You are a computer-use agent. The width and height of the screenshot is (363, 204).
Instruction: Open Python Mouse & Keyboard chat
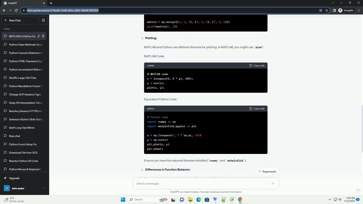pos(24,169)
